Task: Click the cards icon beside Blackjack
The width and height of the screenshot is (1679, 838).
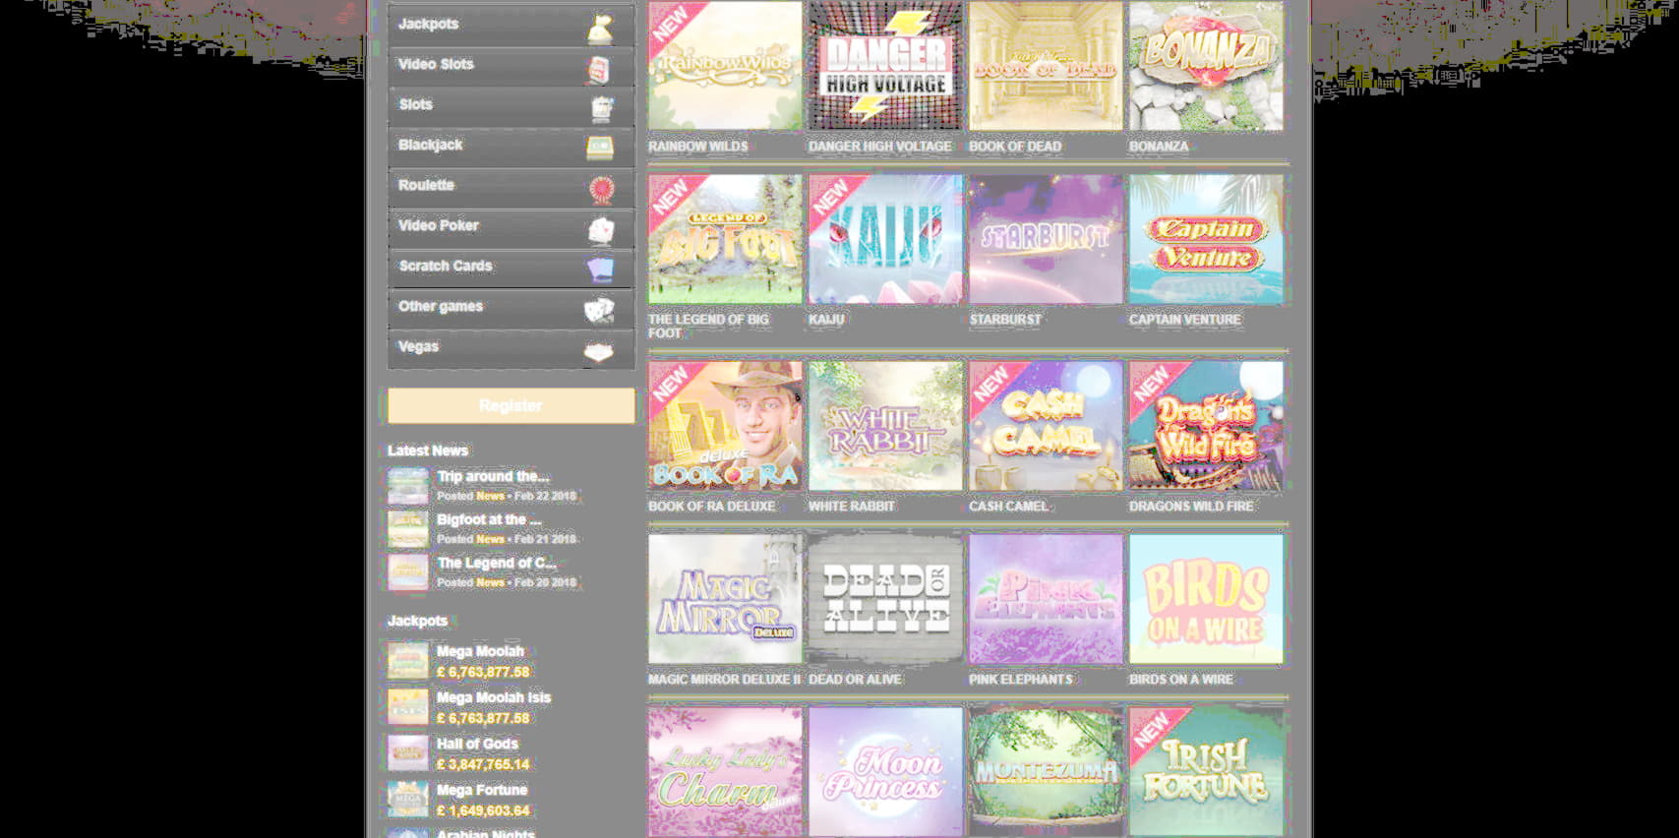Action: 600,149
